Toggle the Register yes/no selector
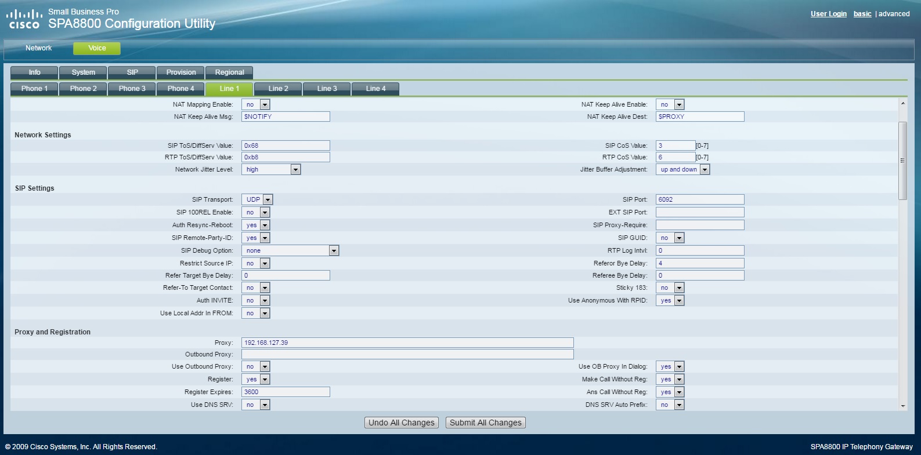The height and width of the screenshot is (455, 921). coord(256,380)
